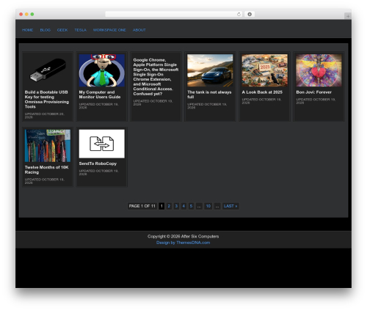Open 'Bon Jovi: Forever' post title
Image resolution: width=367 pixels, height=310 pixels.
point(313,92)
